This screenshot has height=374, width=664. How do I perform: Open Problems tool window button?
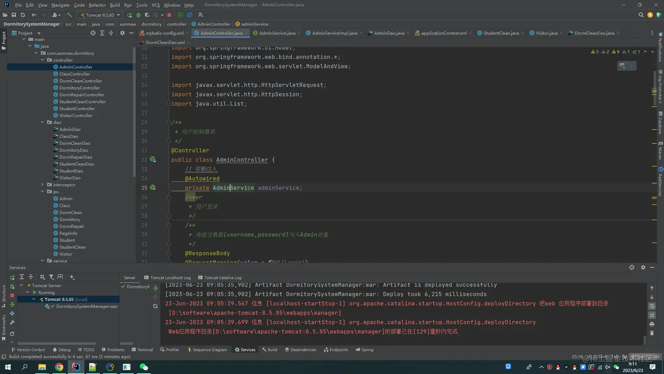click(x=113, y=350)
